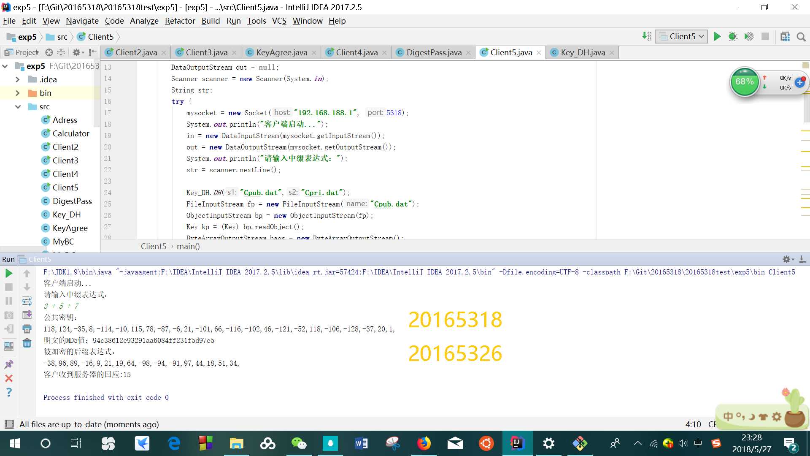Collapse the src folder

point(17,106)
